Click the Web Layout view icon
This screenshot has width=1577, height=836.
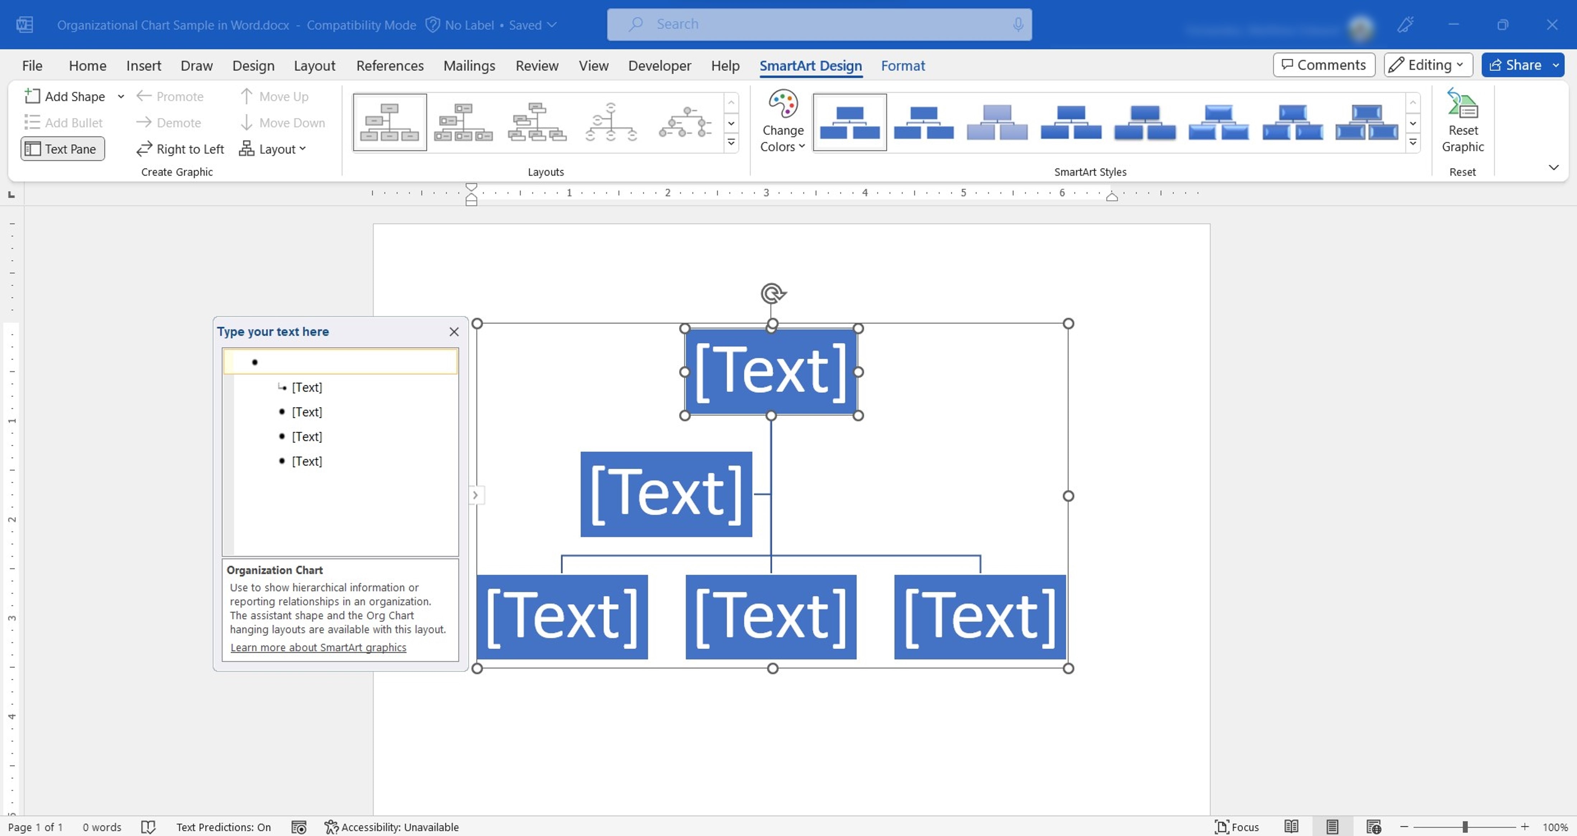coord(1373,827)
